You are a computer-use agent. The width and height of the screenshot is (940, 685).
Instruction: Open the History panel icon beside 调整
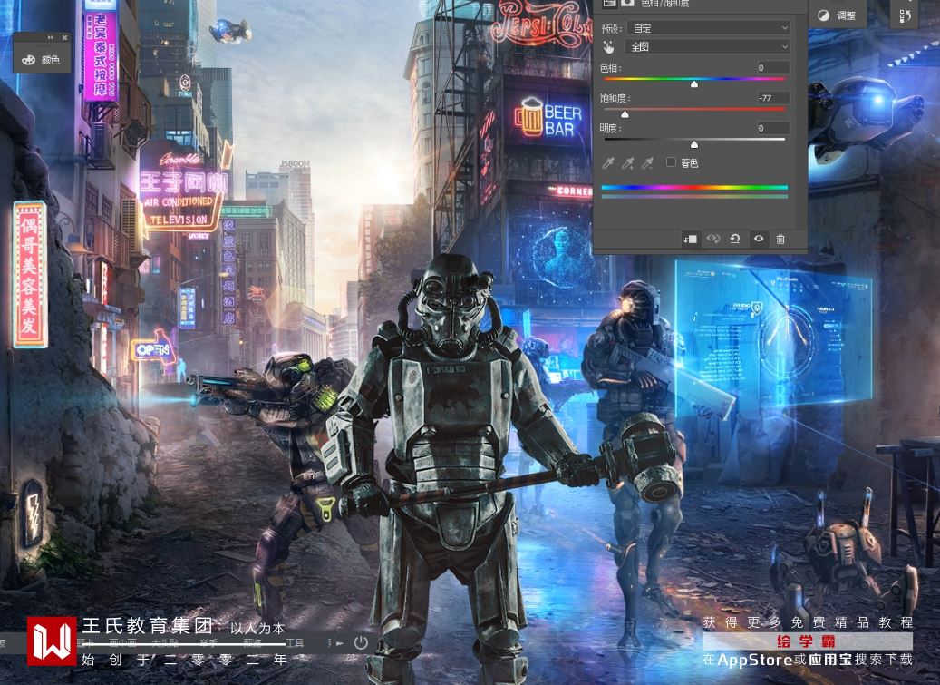tap(906, 15)
